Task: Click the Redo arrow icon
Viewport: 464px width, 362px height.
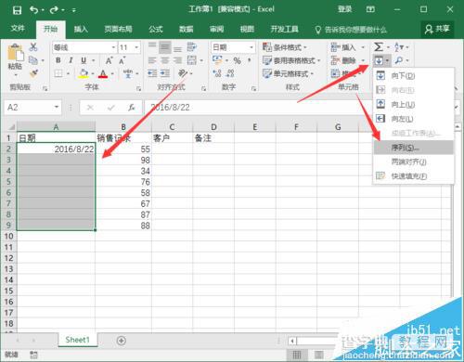Action: [x=54, y=10]
